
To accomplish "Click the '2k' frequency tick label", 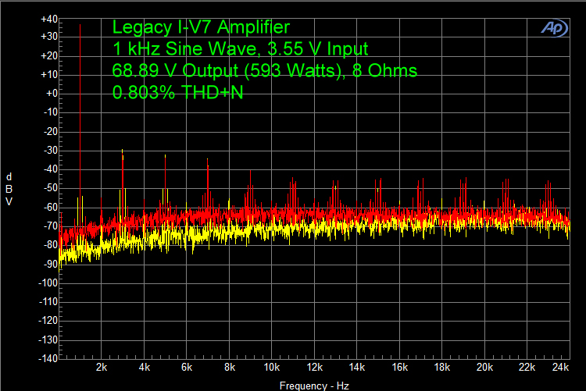I will tap(101, 368).
